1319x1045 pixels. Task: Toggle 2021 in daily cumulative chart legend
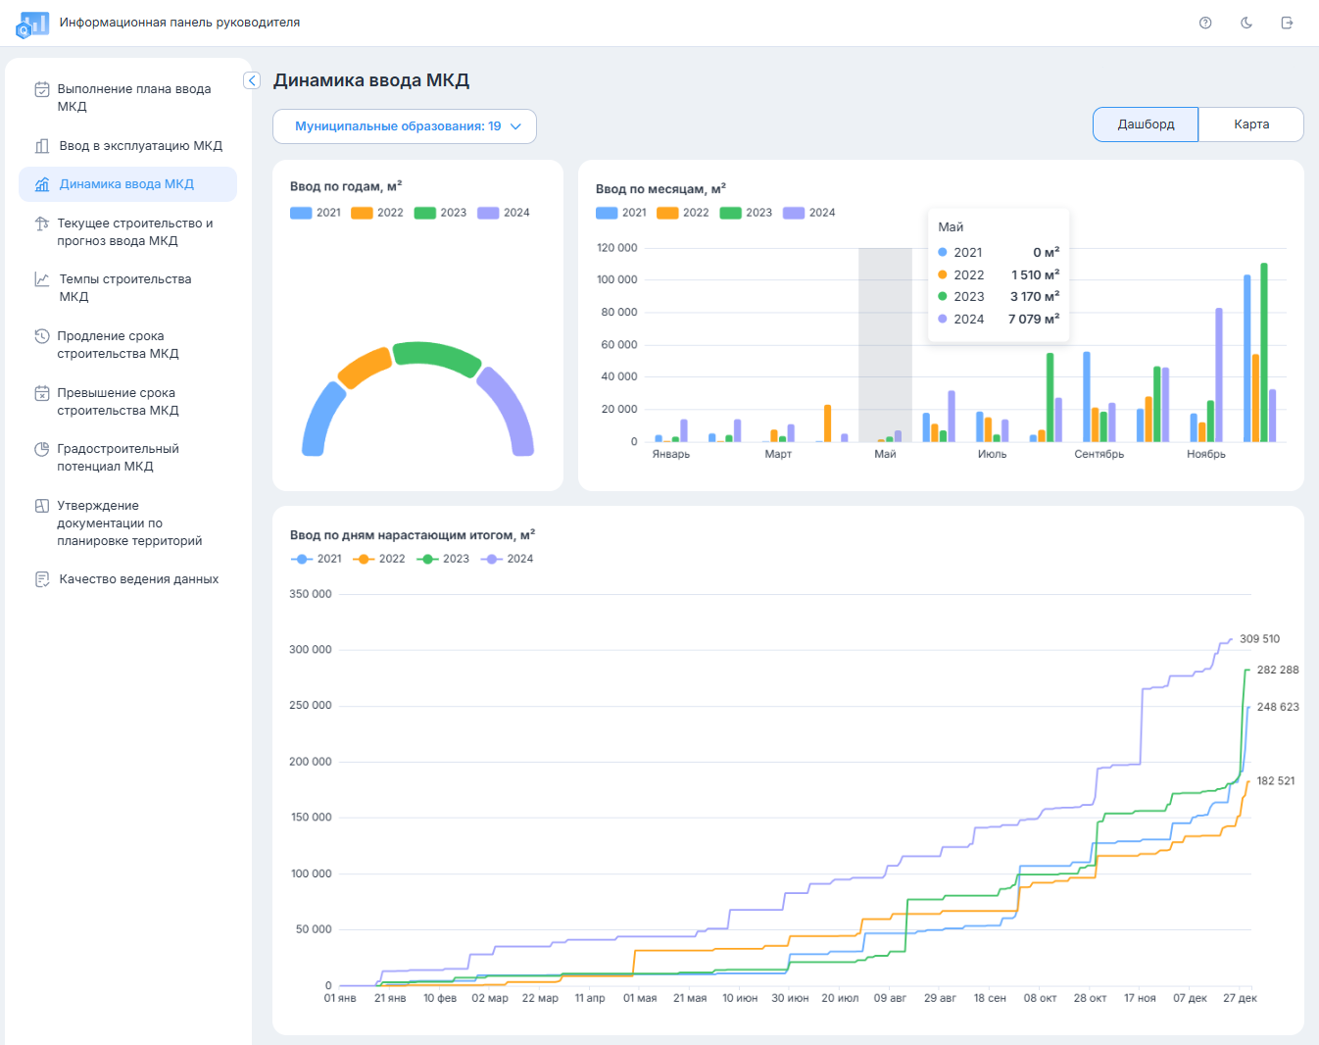point(317,559)
